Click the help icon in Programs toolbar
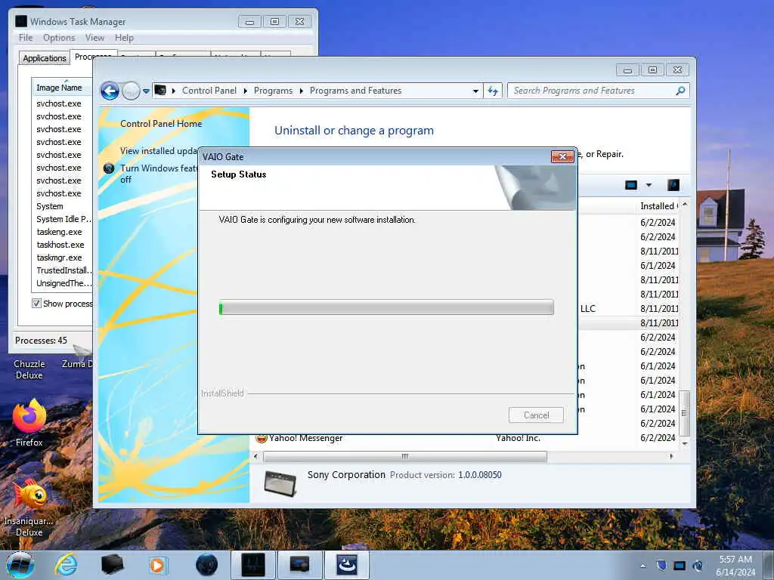Screen dimensions: 774x580 tap(673, 185)
